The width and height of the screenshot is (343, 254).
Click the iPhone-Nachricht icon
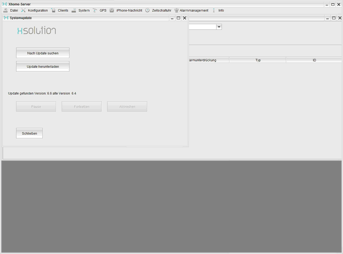point(112,10)
